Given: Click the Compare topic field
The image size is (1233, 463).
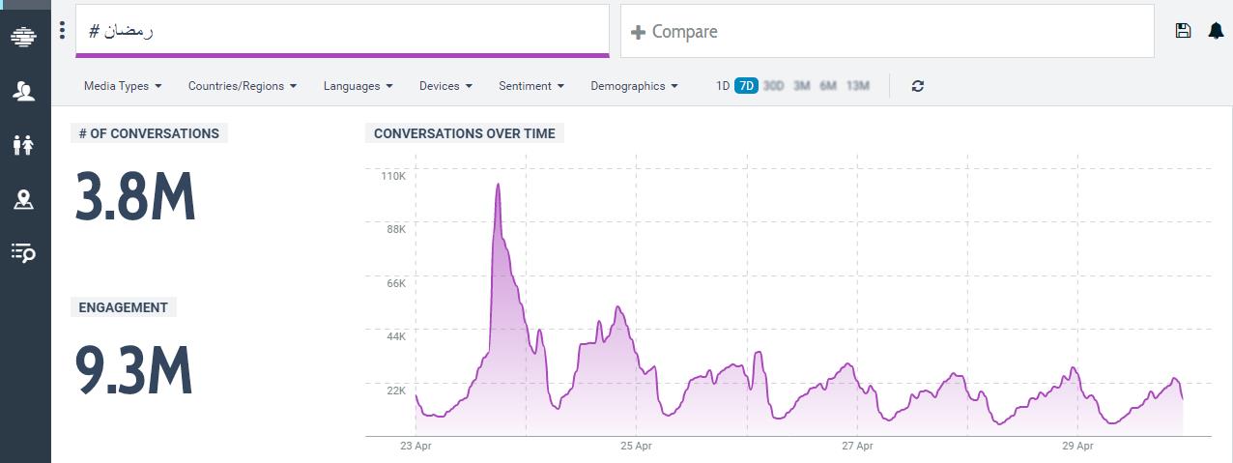Looking at the screenshot, I should click(x=887, y=31).
